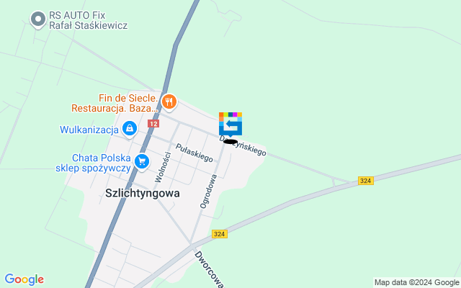The image size is (461, 288).
Task: Click the RS AUTO Fix Rafał Staśkiewicz label
Action: click(x=88, y=20)
